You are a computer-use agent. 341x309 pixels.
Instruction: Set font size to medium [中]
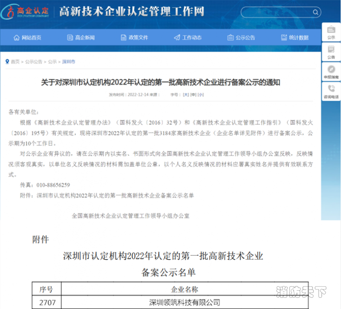[193, 95]
